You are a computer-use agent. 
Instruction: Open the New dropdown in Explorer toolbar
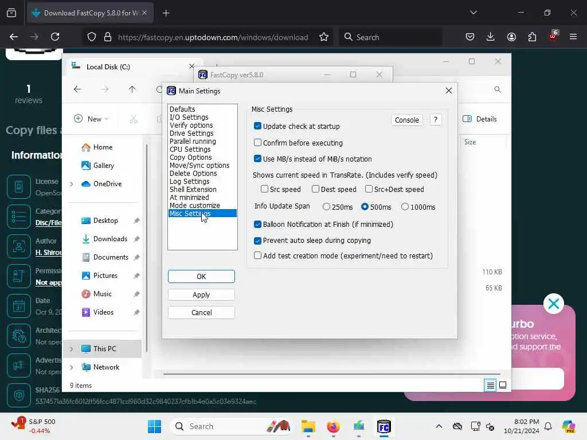[x=91, y=119]
